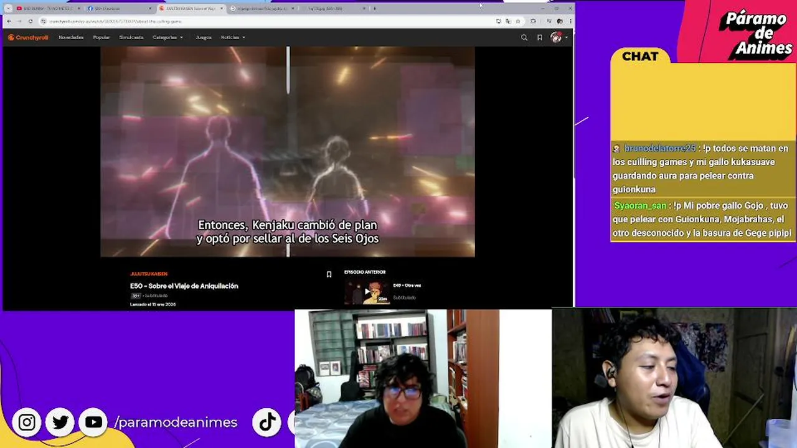Click the Jujutsu Kaisen series link
The width and height of the screenshot is (797, 448).
coord(149,274)
